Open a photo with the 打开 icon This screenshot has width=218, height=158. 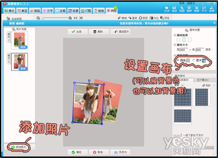[167, 9]
